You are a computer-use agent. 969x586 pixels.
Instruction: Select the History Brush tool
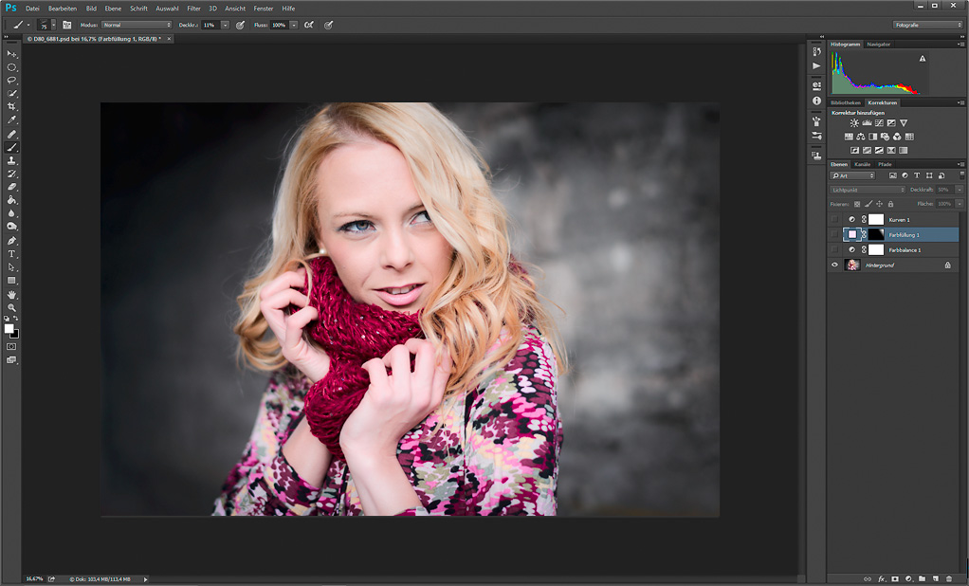pyautogui.click(x=11, y=174)
